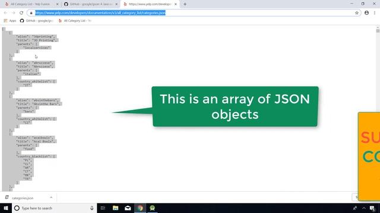Screen dimensions: 380x213
Task: Close the active yelp.com tab
Action: click(x=176, y=4)
